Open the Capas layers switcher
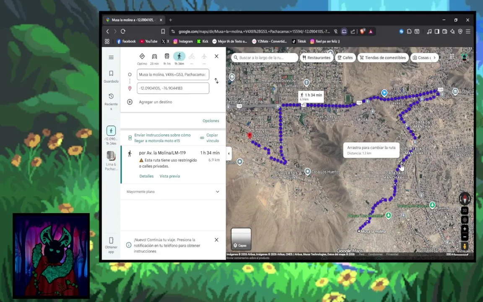Image resolution: width=483 pixels, height=302 pixels. pyautogui.click(x=241, y=239)
